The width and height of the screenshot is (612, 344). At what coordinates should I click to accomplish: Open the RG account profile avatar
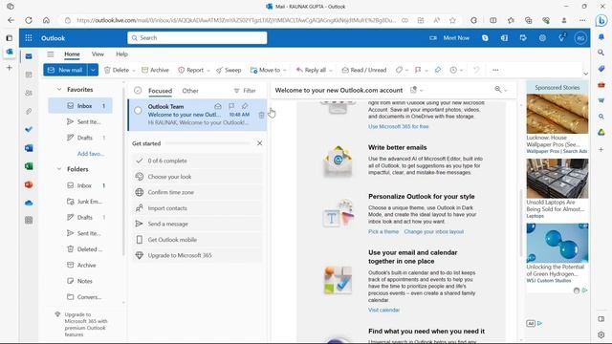pyautogui.click(x=580, y=38)
